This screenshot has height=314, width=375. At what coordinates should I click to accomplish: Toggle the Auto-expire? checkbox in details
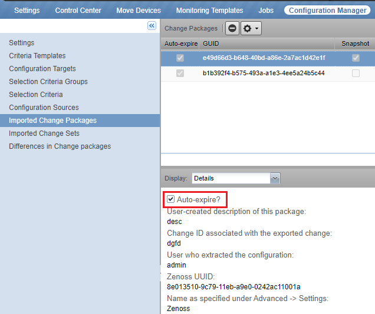[x=170, y=199]
